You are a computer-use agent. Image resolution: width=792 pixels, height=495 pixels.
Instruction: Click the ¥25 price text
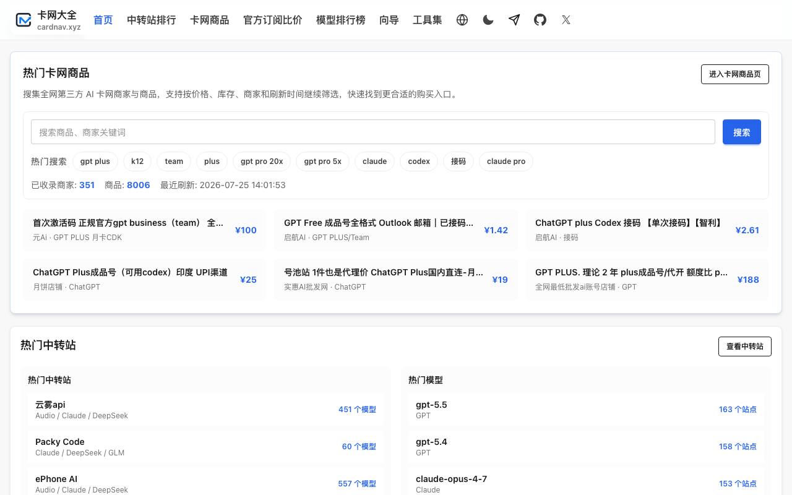pyautogui.click(x=249, y=280)
